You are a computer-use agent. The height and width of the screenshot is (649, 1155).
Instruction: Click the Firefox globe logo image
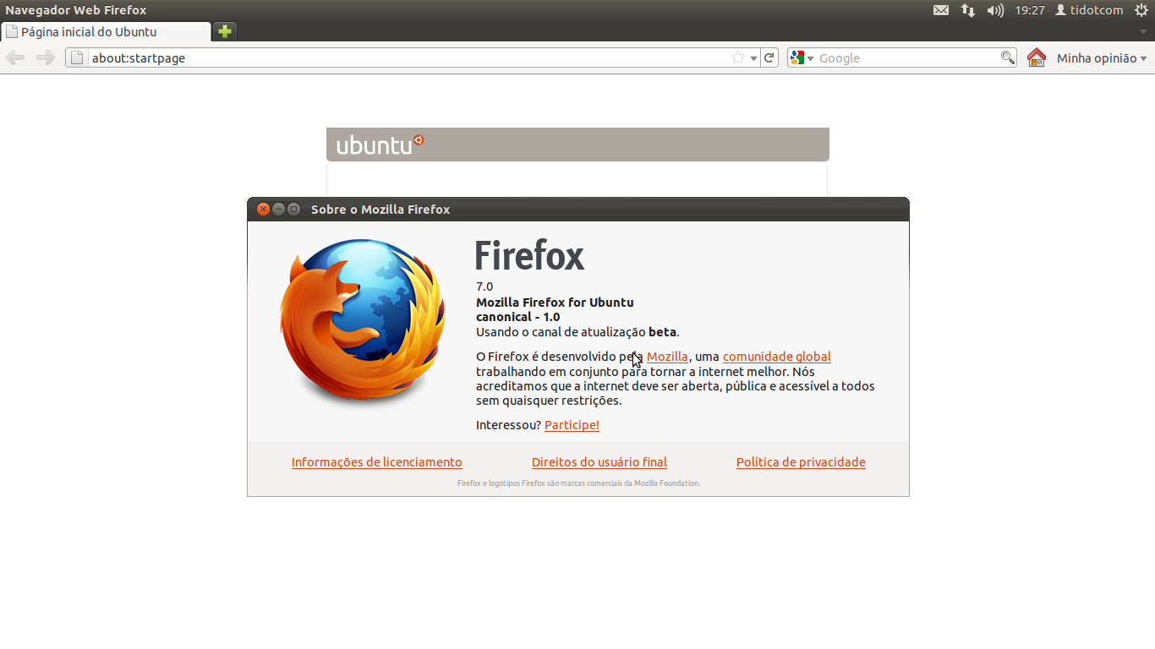click(x=363, y=321)
